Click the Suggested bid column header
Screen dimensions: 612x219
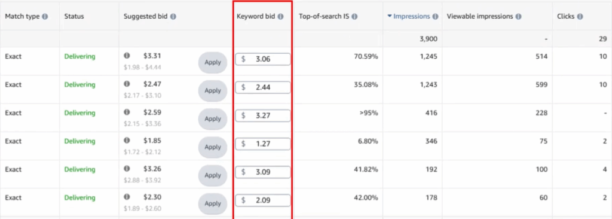[146, 17]
